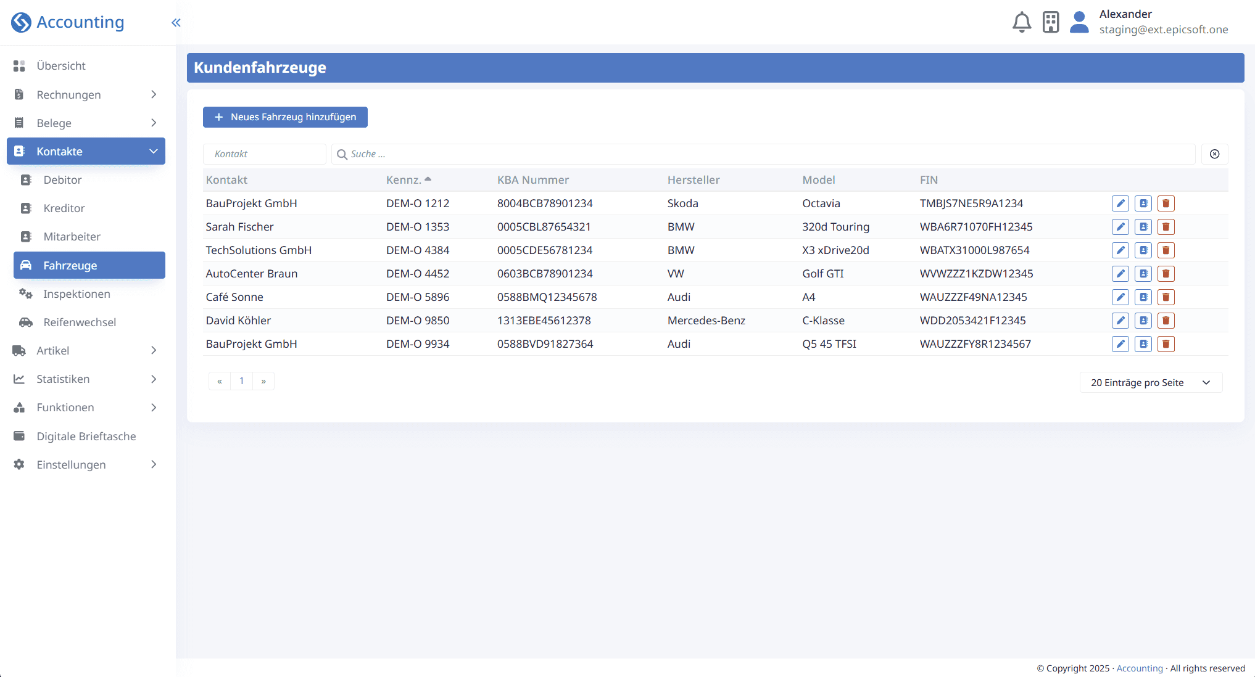1255x677 pixels.
Task: Delete the DEM-O 1212 vehicle
Action: coord(1166,203)
